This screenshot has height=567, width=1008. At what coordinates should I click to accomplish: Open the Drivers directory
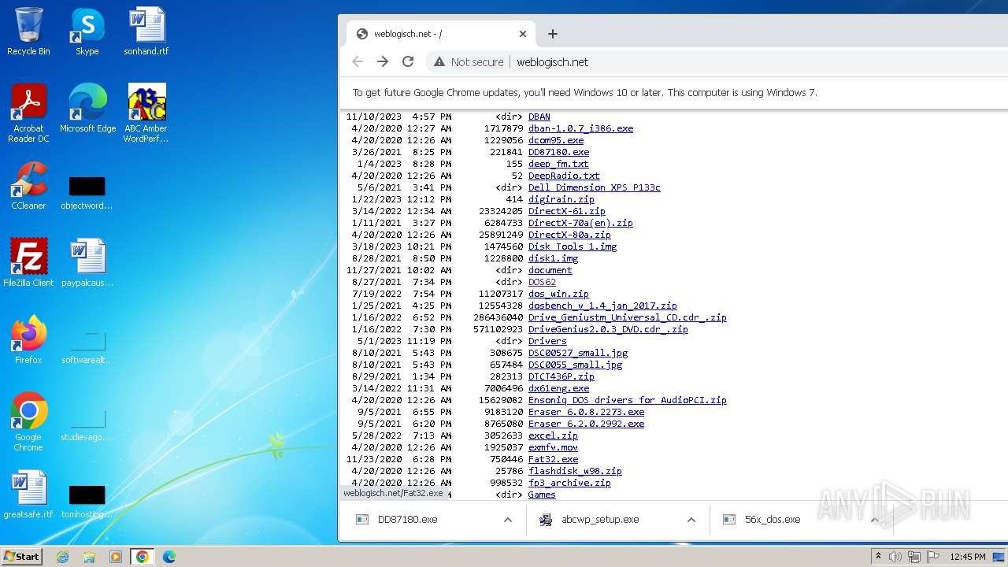click(547, 341)
